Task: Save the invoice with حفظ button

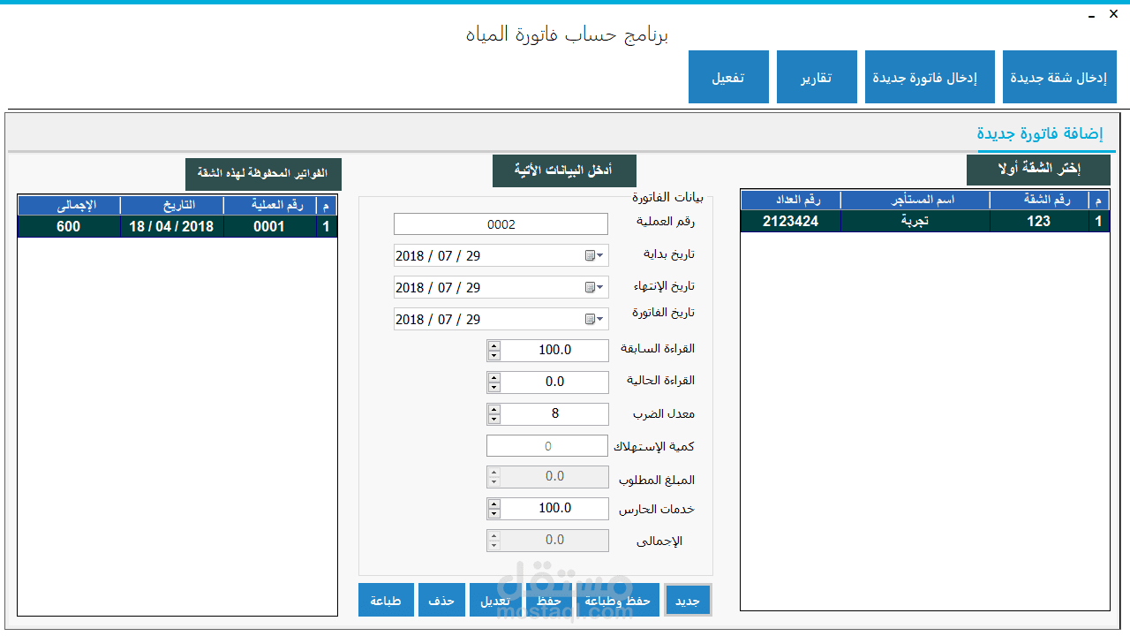Action: [549, 600]
